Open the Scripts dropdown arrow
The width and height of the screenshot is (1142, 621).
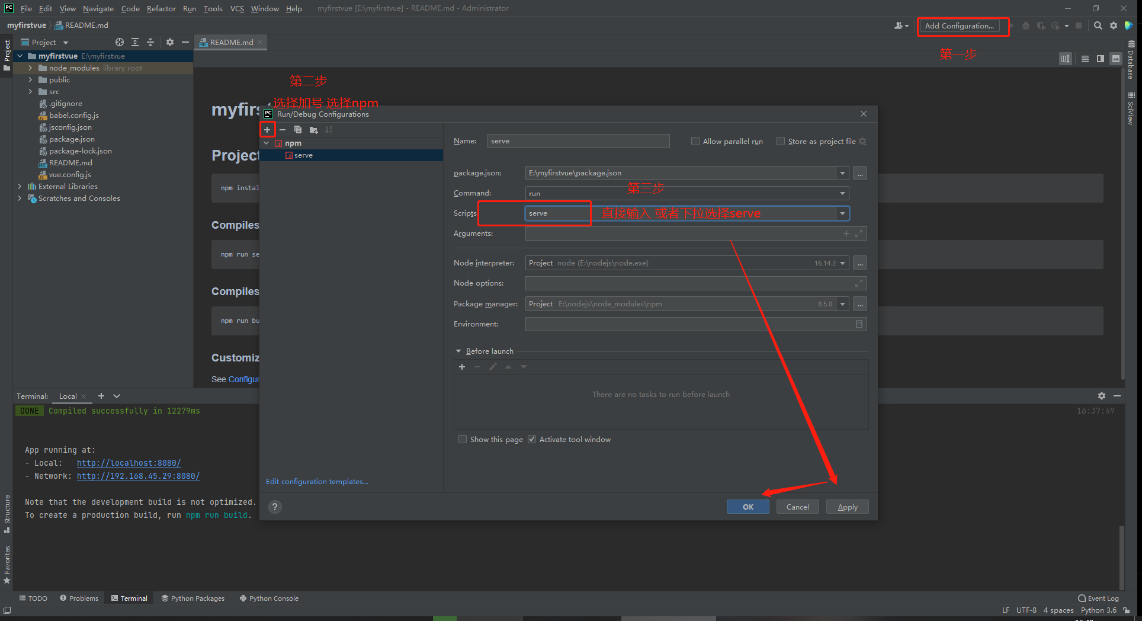coord(842,213)
